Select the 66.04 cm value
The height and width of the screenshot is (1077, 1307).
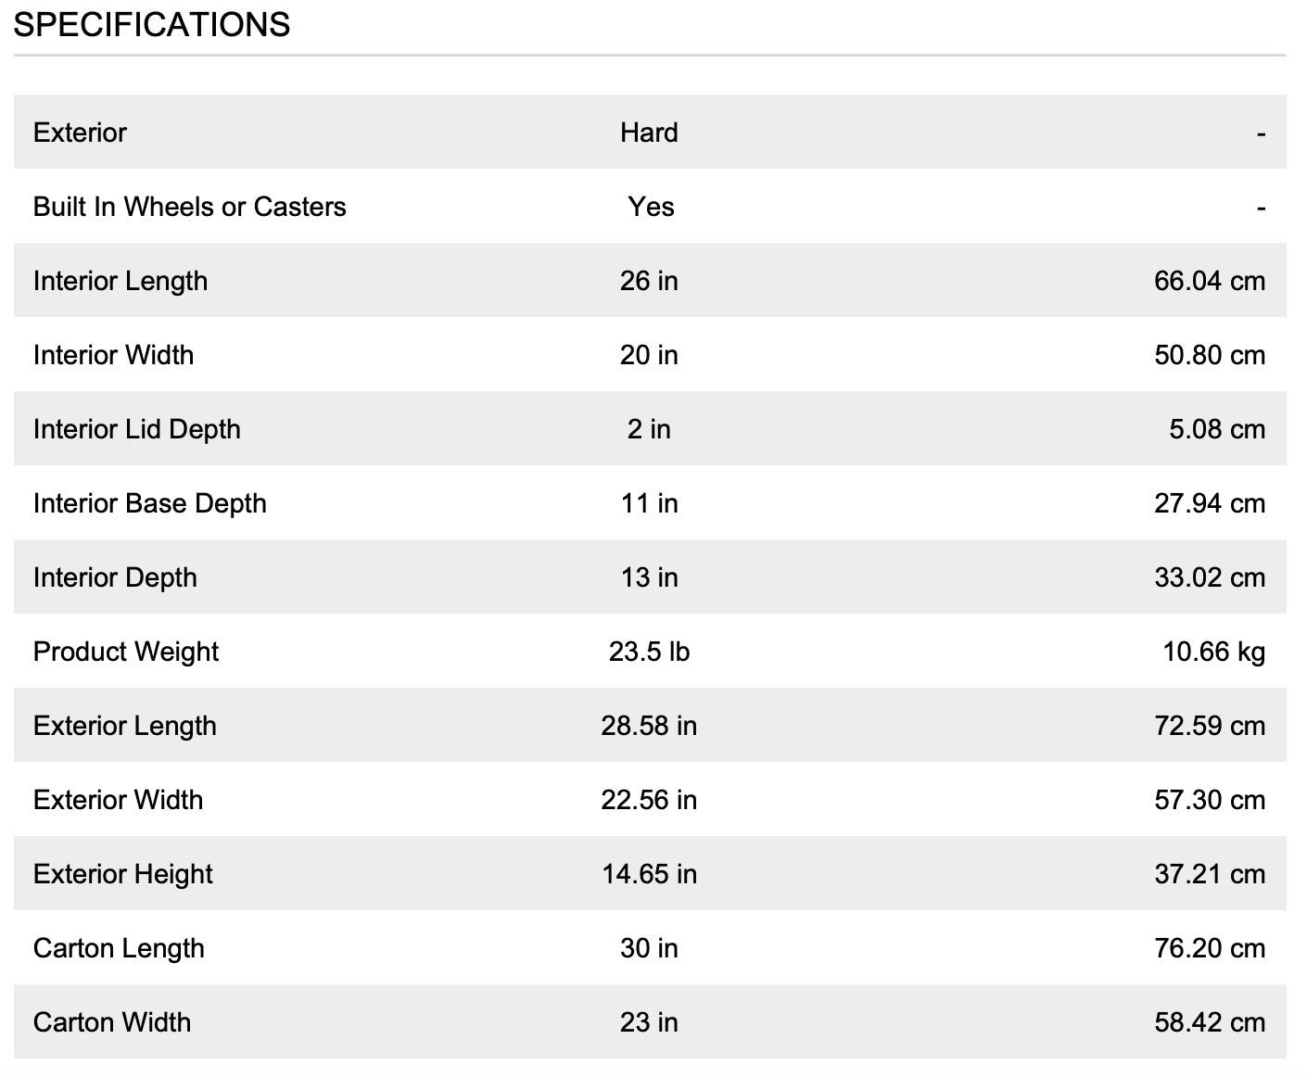coord(1209,281)
